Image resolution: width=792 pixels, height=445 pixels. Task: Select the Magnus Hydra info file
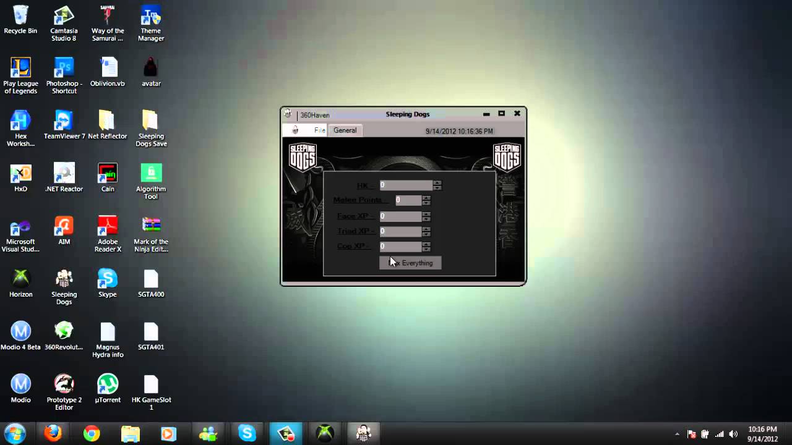point(108,339)
